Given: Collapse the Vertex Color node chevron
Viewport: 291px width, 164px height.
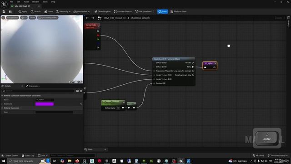Looking at the screenshot, I should (99, 26).
